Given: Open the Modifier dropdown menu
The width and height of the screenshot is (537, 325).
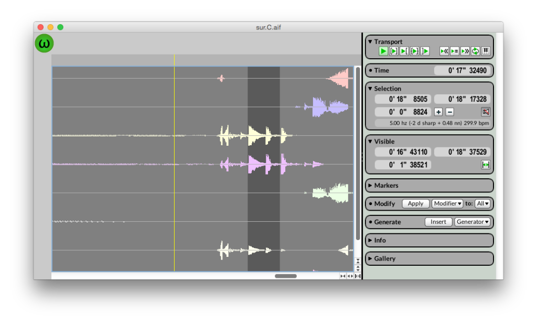Looking at the screenshot, I should click(447, 203).
